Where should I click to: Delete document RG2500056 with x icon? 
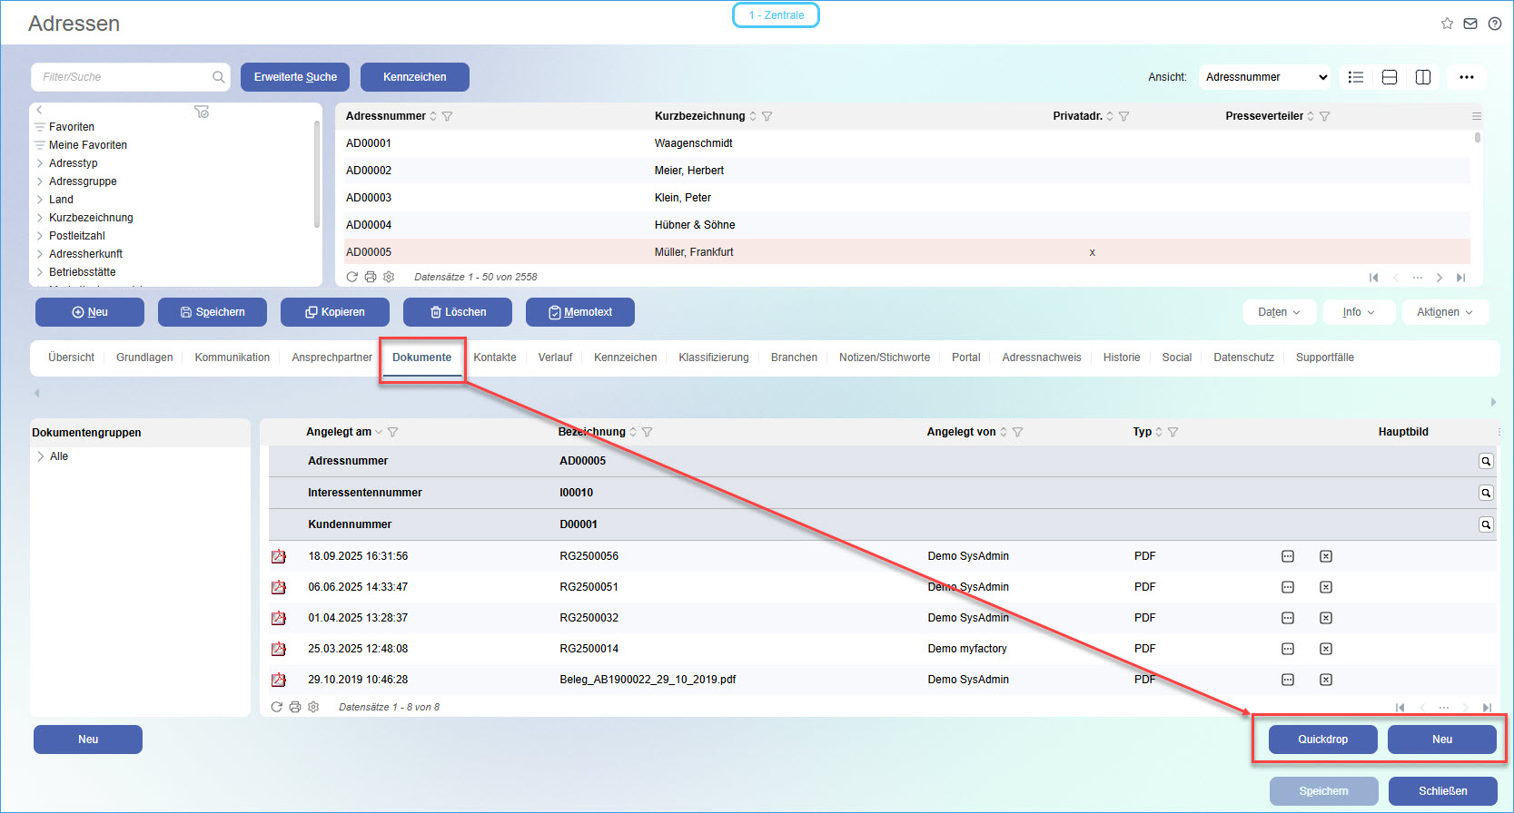click(1326, 556)
